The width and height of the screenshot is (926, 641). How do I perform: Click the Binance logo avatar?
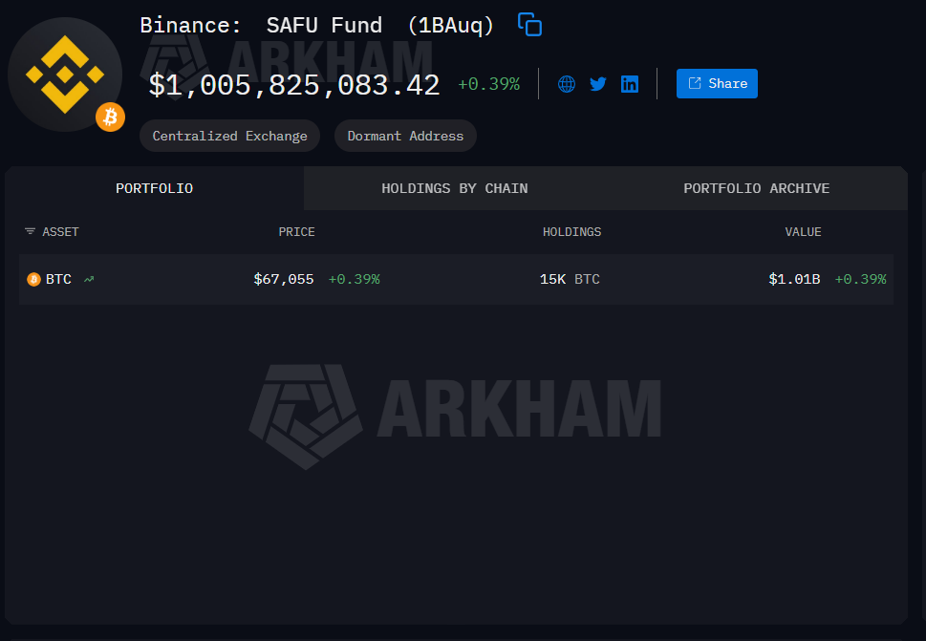coord(65,75)
